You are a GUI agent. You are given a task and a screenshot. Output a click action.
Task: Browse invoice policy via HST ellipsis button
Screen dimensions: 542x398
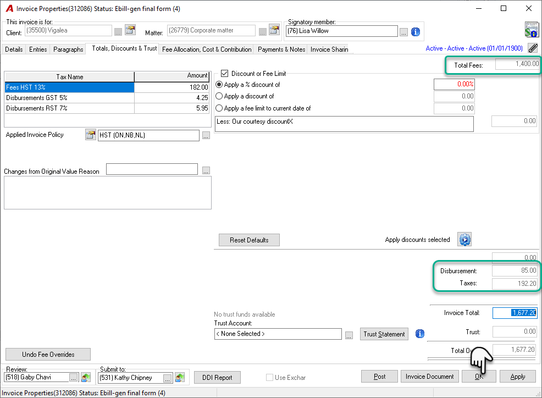(206, 136)
